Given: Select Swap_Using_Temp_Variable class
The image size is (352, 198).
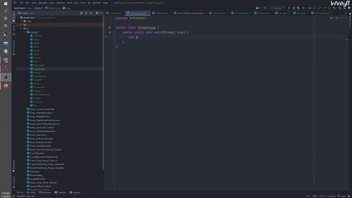Looking at the screenshot, I should click(43, 183).
